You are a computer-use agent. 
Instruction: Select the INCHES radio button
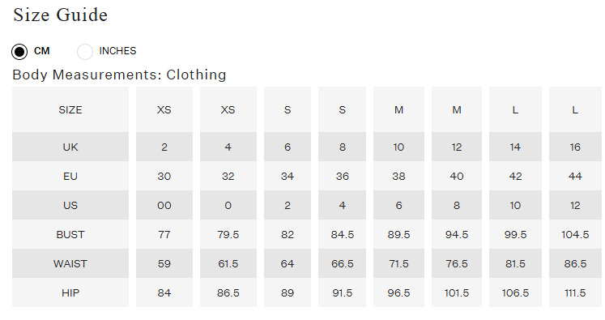coord(85,51)
